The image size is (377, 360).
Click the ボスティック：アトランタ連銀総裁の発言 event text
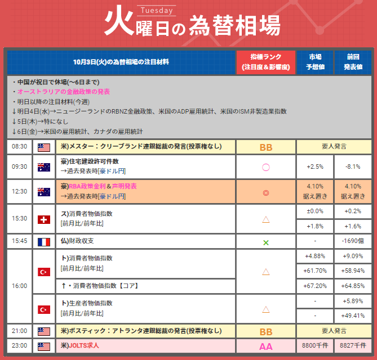tap(141, 331)
